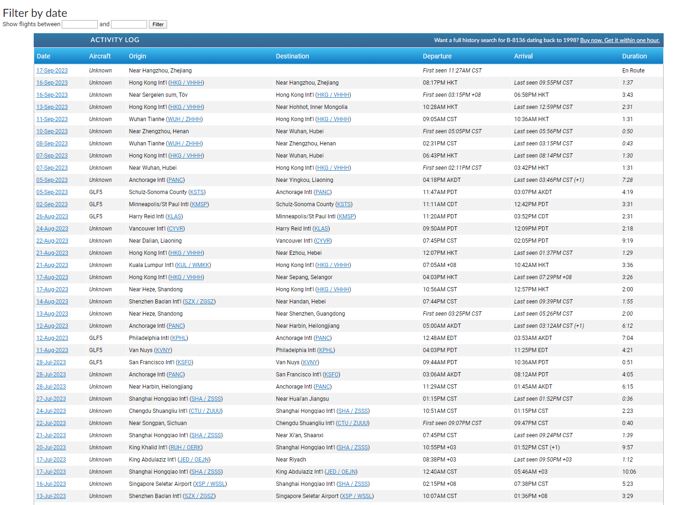Screen dimensions: 688x505
Task: Open the 24-Aug-2023 flight link
Action: pyautogui.click(x=52, y=229)
